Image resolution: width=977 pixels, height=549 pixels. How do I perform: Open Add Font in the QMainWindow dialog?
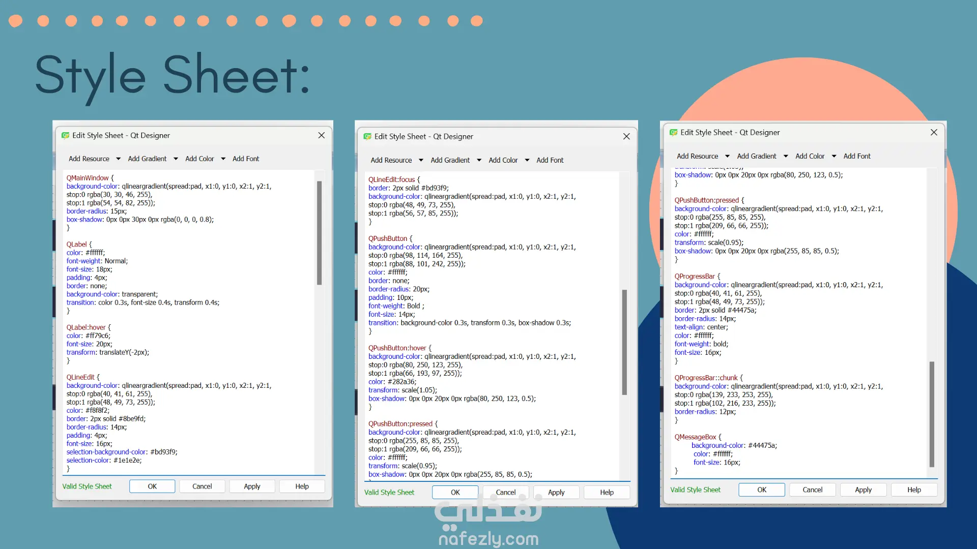click(246, 159)
